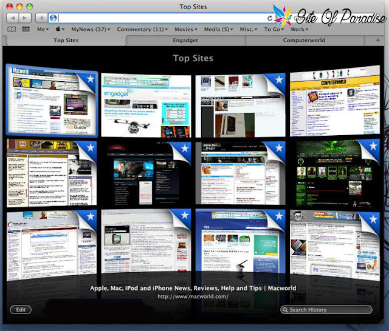Open the Top Sites grid icon
The height and width of the screenshot is (331, 389).
click(26, 29)
